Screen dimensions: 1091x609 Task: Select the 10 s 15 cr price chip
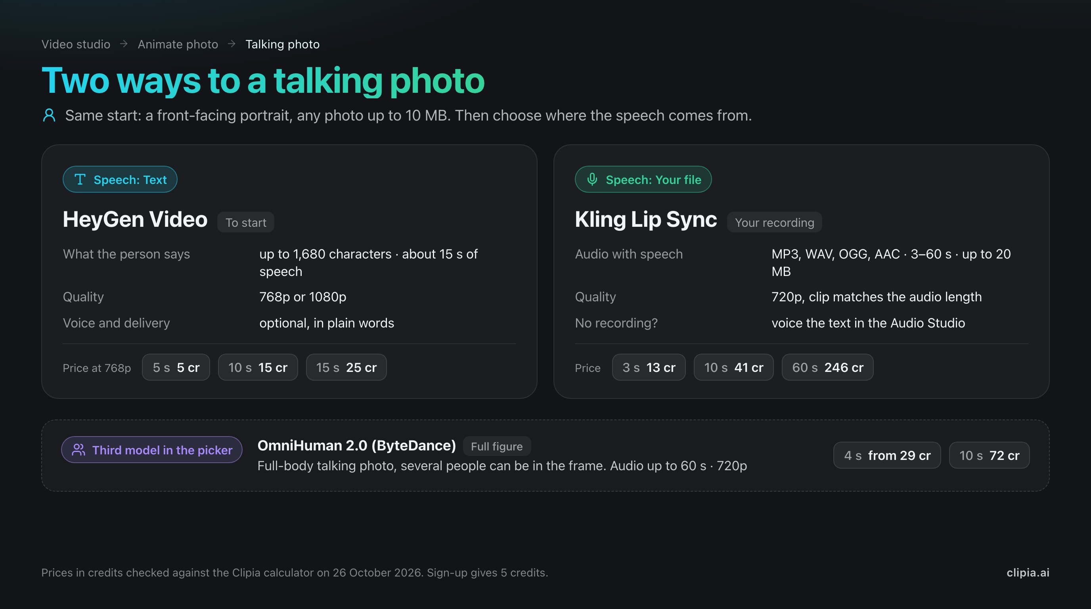(258, 367)
